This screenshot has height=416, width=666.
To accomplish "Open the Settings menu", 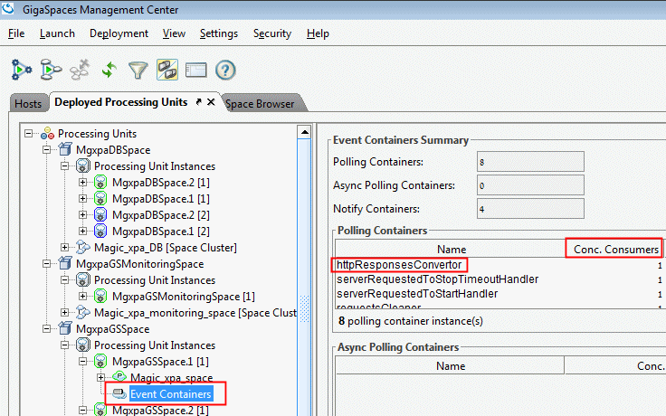I will 219,33.
